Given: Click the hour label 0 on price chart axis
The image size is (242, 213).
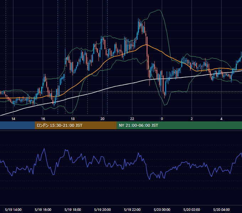Looking at the screenshot, I should [162, 119].
